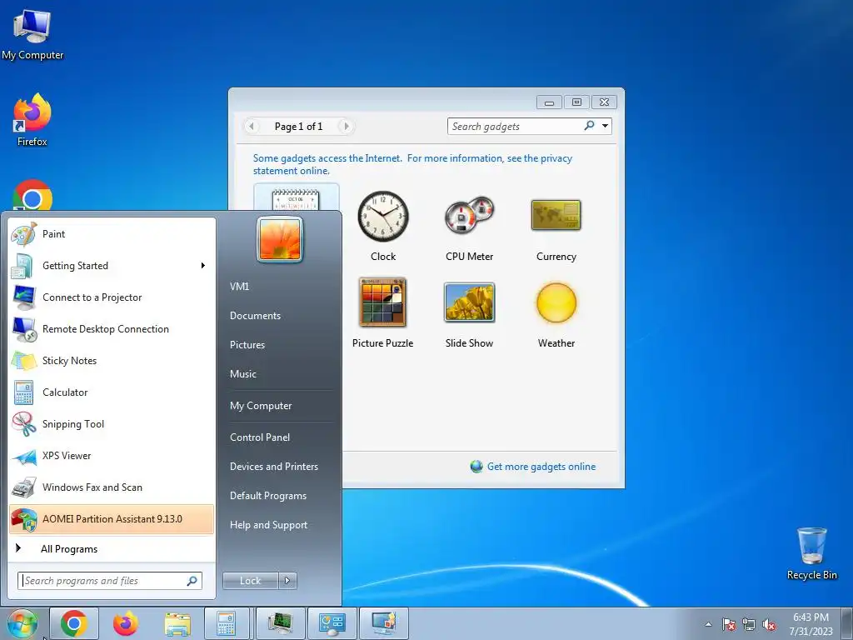
Task: Go to previous gadget page
Action: tap(252, 127)
